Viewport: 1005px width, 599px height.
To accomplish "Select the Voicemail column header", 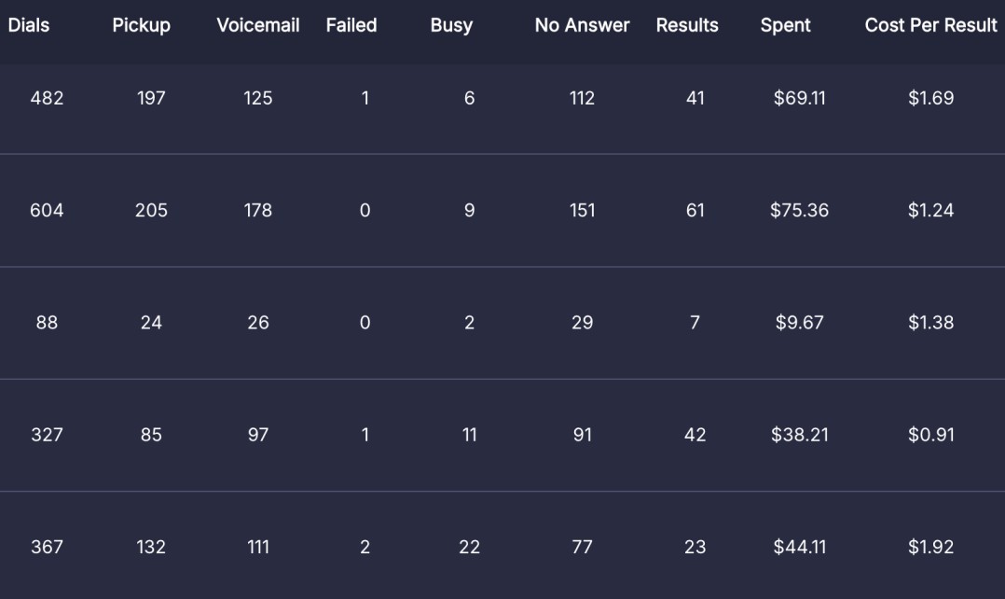I will tap(258, 26).
